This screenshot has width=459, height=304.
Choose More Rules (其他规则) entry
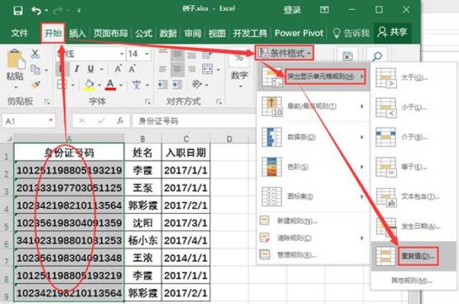click(x=412, y=280)
